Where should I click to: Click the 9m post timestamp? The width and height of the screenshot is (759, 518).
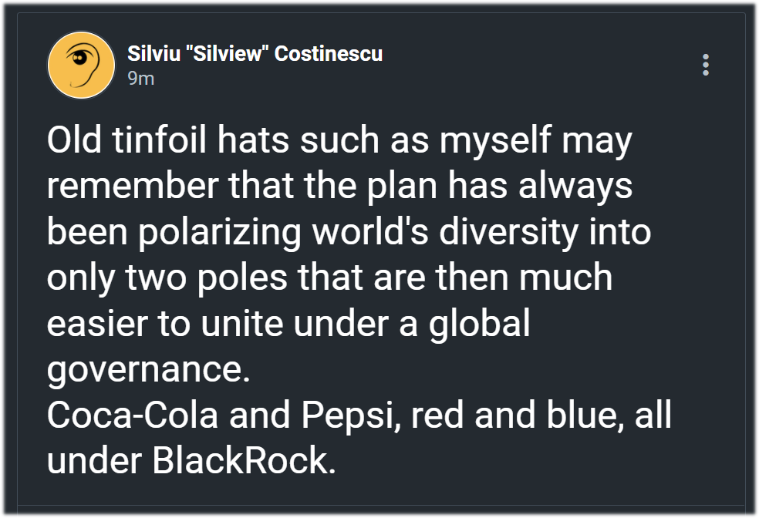(x=140, y=79)
